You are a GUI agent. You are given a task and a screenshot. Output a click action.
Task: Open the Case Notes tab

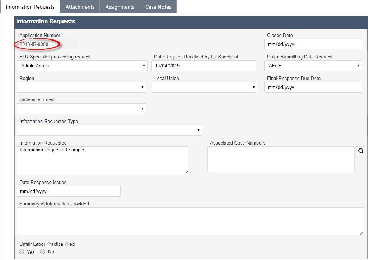click(158, 7)
